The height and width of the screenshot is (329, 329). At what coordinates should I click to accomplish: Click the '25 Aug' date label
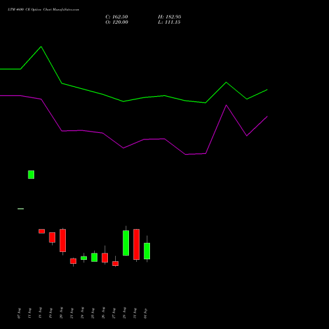coord(93,313)
